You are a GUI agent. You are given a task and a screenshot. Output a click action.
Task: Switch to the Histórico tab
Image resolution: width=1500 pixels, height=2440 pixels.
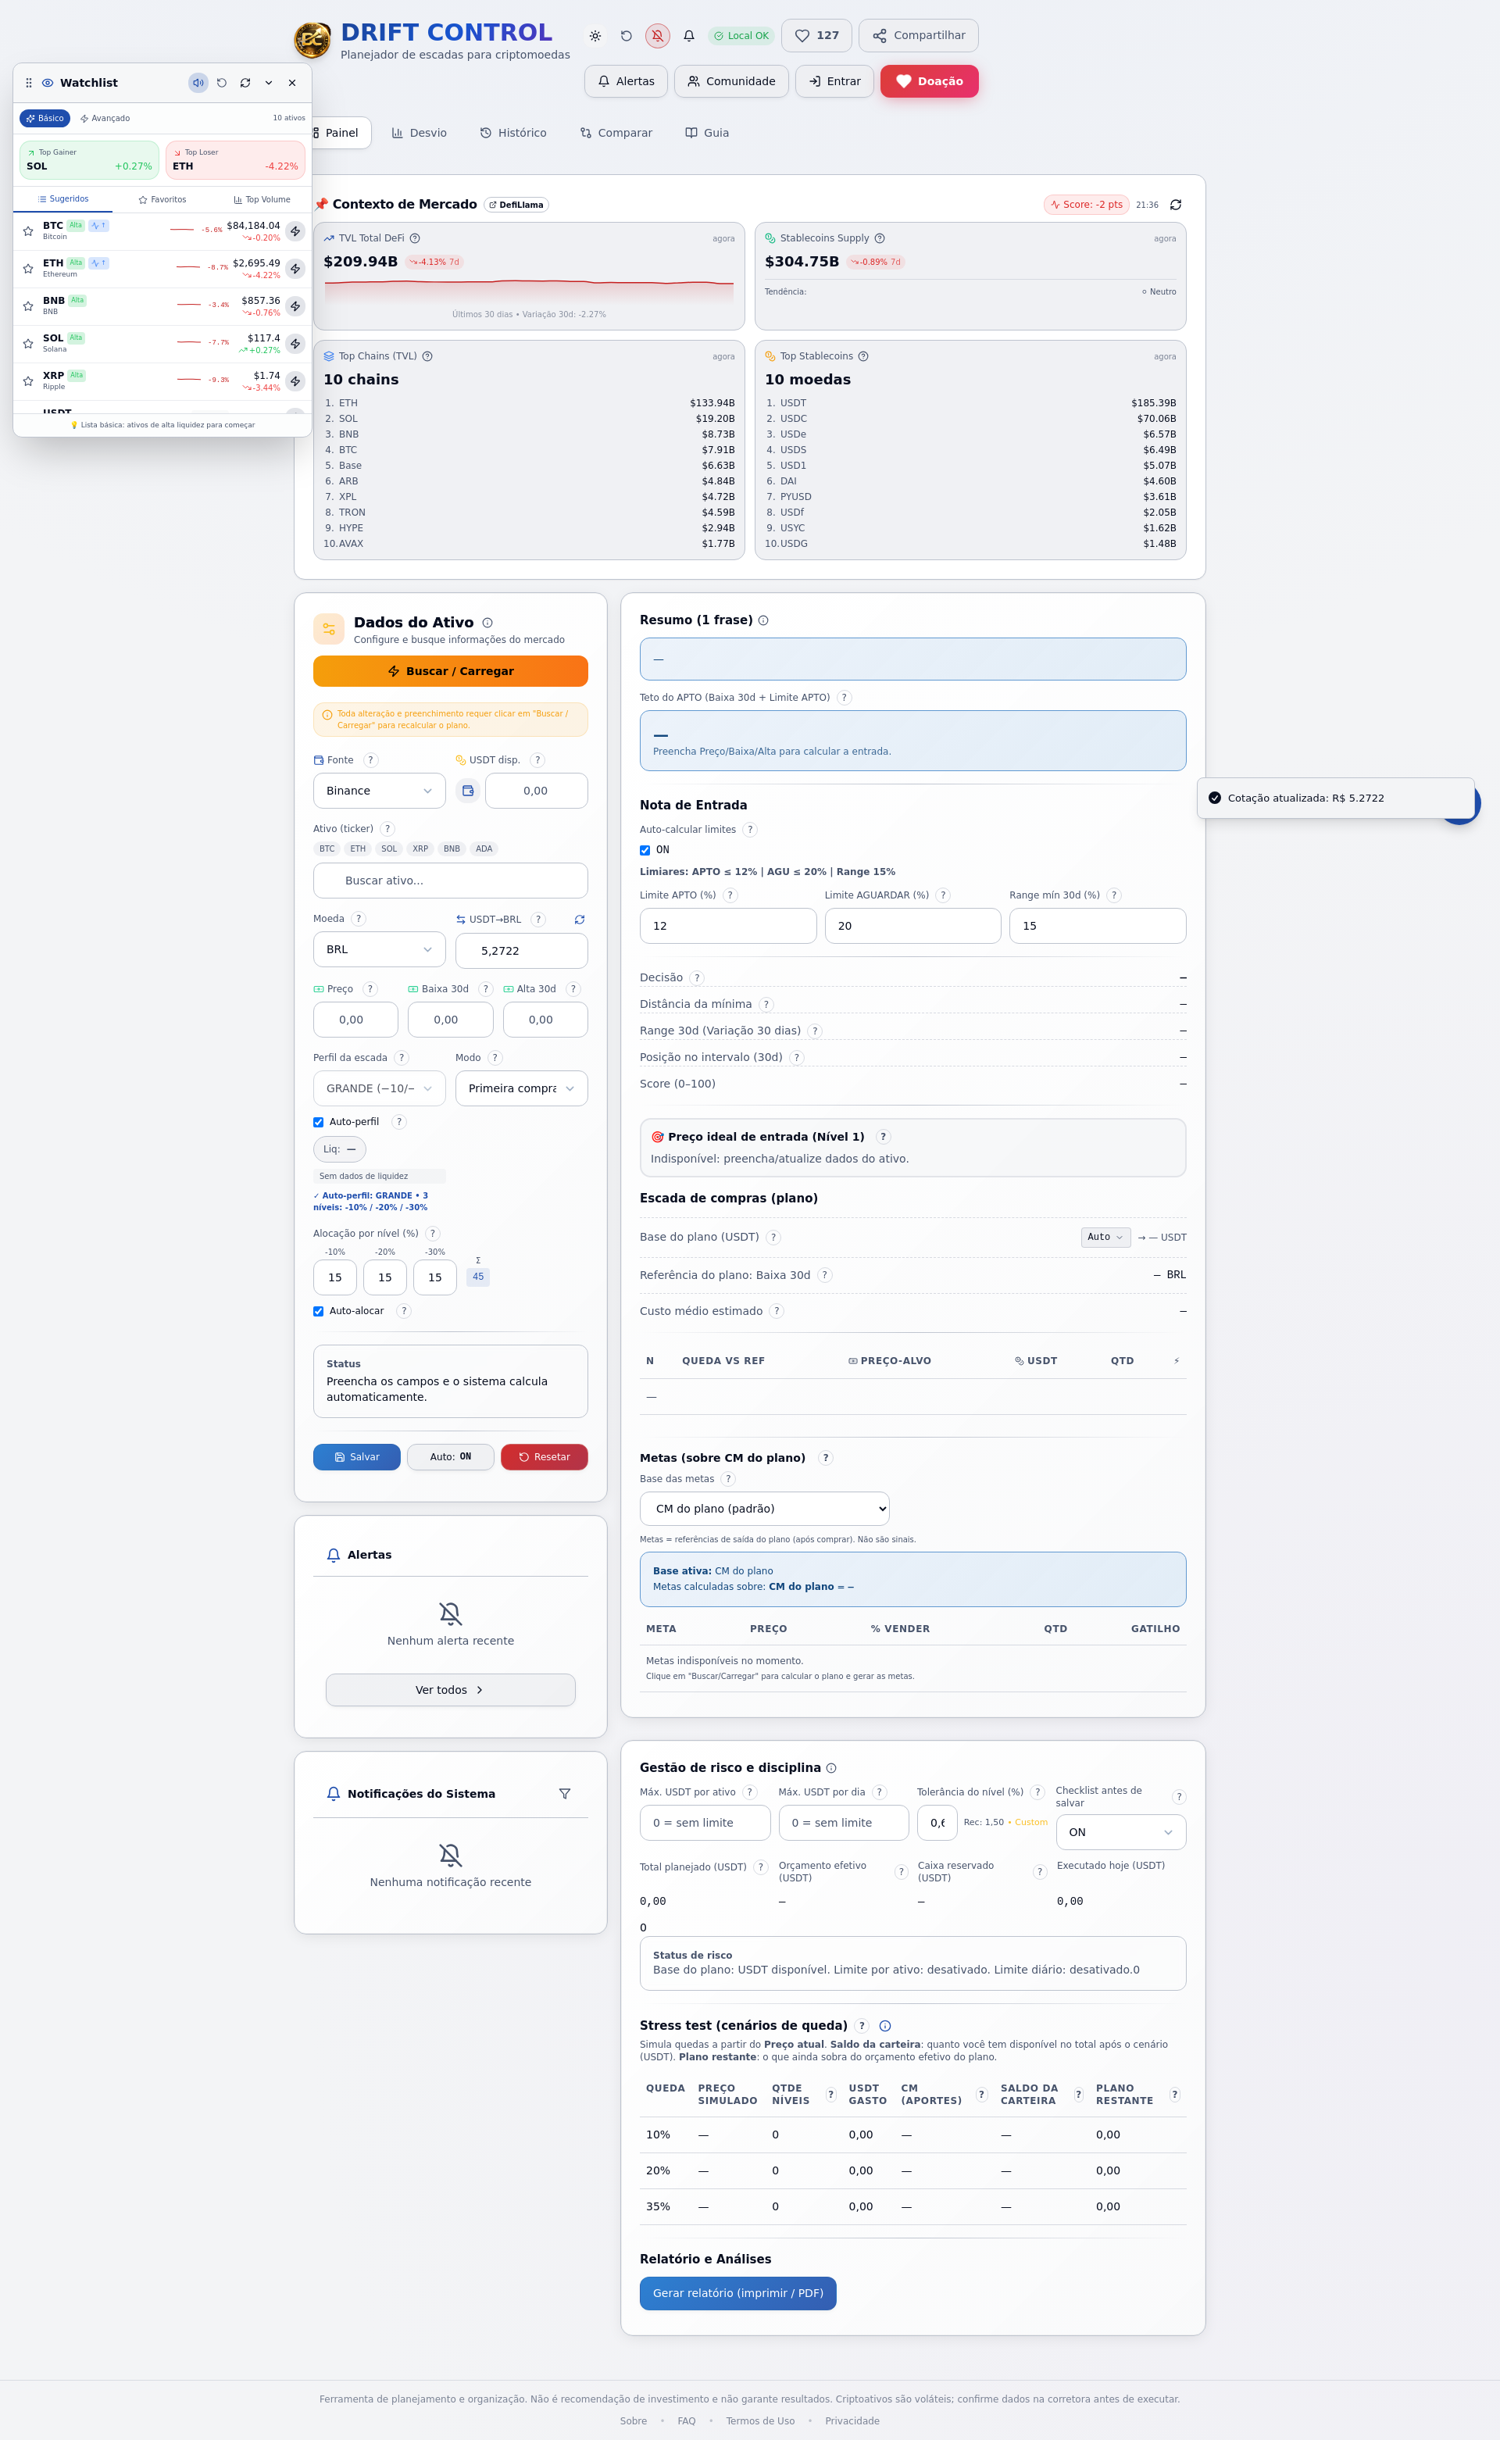[513, 133]
